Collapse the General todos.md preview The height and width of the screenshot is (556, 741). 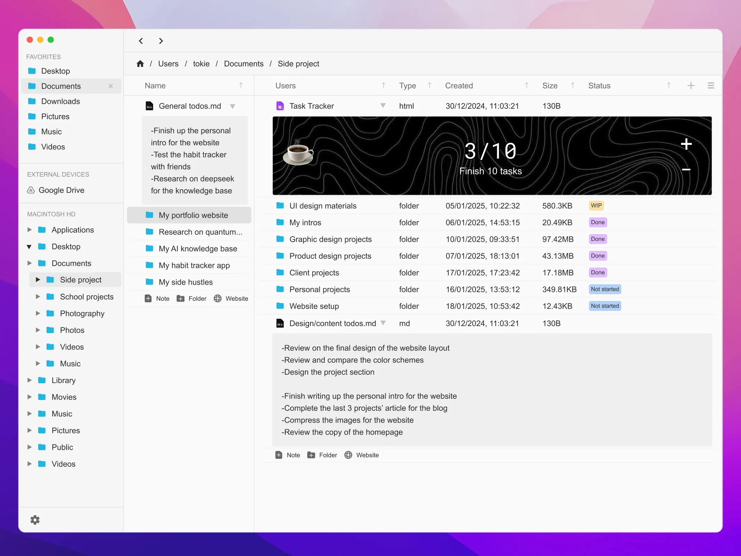click(x=232, y=106)
